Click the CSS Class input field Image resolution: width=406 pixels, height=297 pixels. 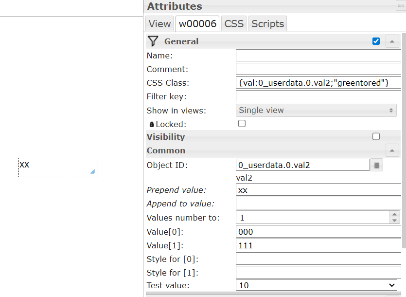(x=318, y=83)
